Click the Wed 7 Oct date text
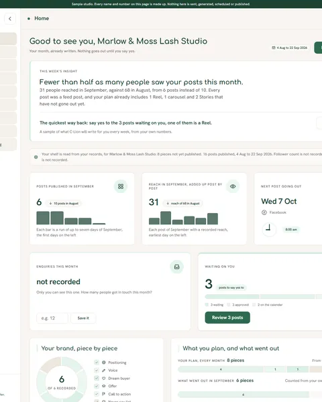Image resolution: width=322 pixels, height=402 pixels. coord(279,201)
